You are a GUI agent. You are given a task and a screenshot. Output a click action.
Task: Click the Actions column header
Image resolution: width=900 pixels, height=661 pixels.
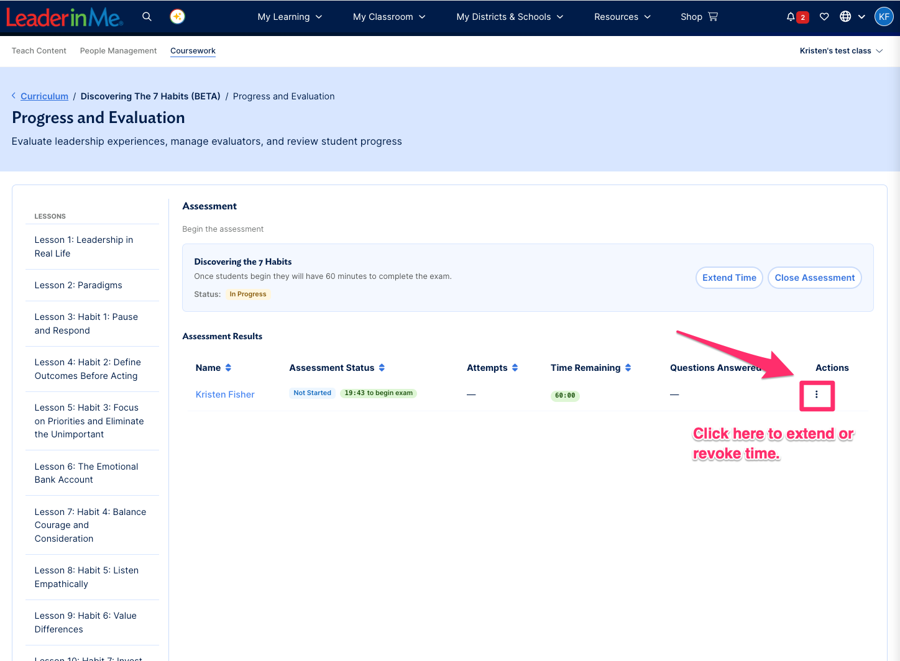pos(832,368)
